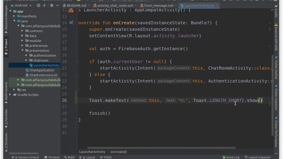Toggle the 1: Project tool window
The image size is (283, 159).
click(x=6, y=47)
